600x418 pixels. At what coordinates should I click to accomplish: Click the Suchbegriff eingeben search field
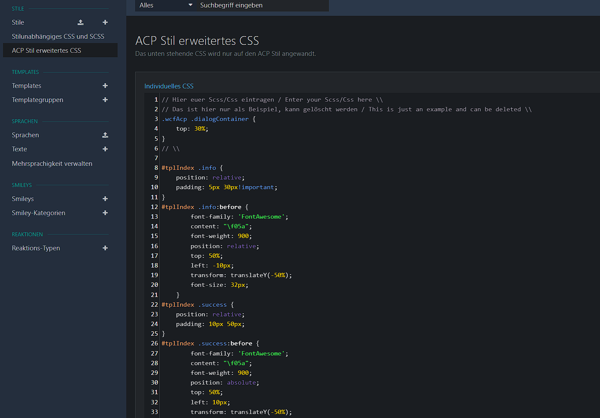click(x=262, y=5)
